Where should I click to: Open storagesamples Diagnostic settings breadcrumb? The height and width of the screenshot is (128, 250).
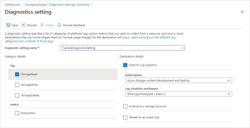click(x=57, y=5)
